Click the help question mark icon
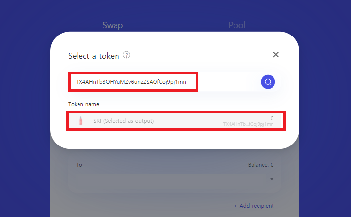This screenshot has width=351, height=217. [127, 55]
